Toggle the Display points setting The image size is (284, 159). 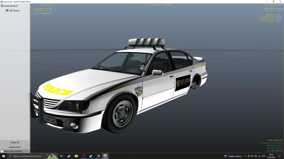(x=271, y=19)
